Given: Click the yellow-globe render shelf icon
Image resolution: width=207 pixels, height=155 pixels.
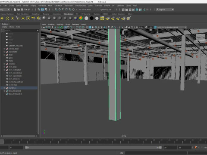Looking at the screenshot, I should tap(39, 18).
